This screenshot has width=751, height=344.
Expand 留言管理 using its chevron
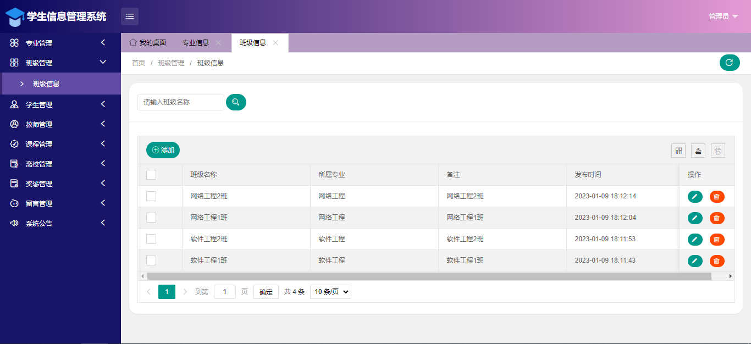103,203
